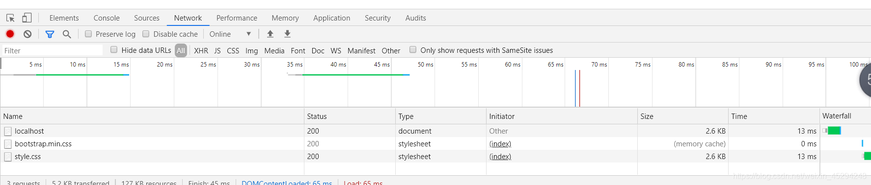Stop recording with the red record button

[10, 34]
